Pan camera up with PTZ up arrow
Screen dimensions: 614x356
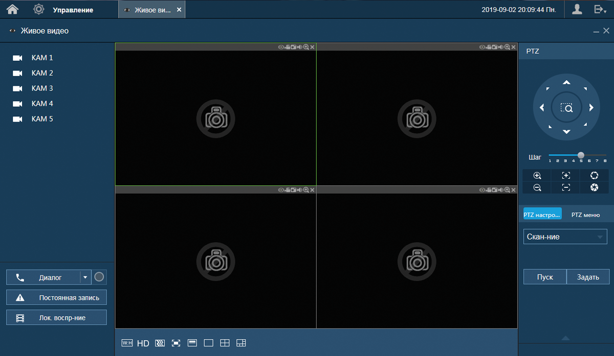[566, 83]
